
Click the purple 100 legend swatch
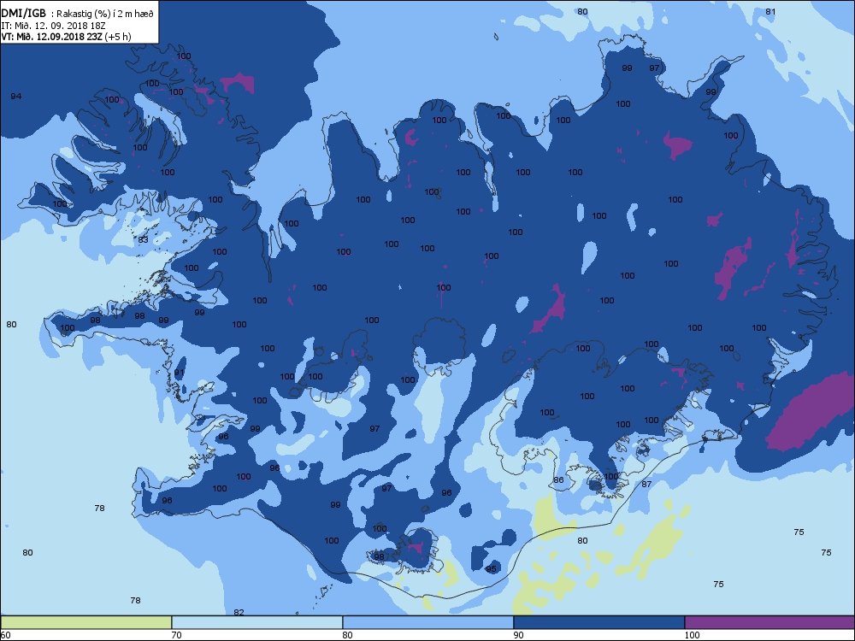pyautogui.click(x=769, y=622)
